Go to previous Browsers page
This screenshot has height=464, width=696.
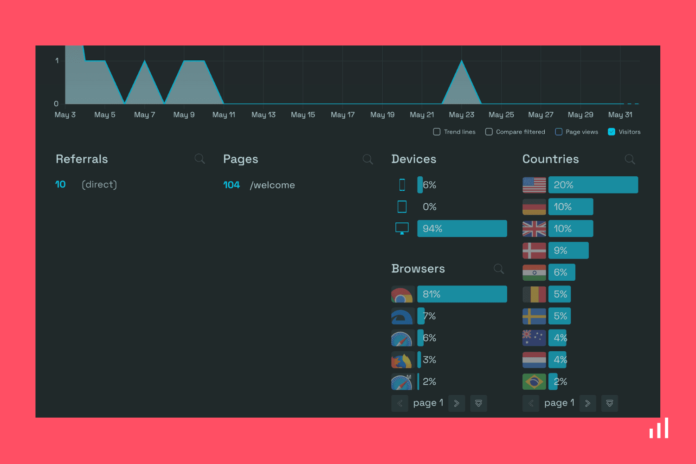400,403
